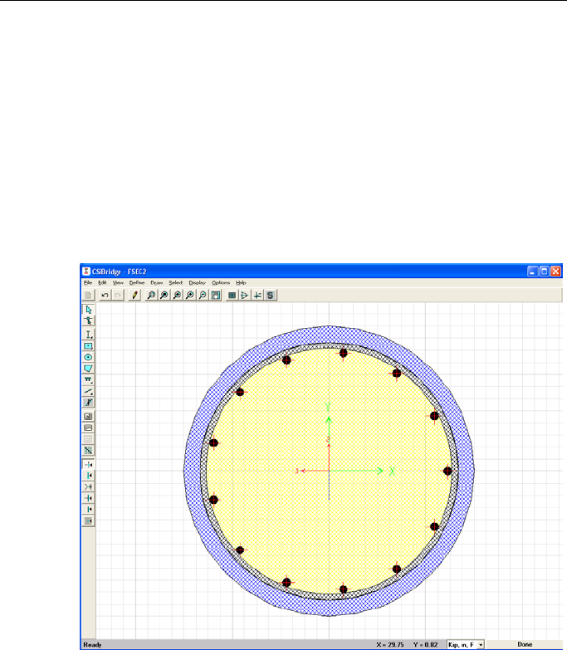
Task: Open the File menu
Action: 88,283
